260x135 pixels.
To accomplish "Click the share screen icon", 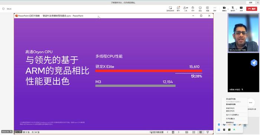I will 241,9.
